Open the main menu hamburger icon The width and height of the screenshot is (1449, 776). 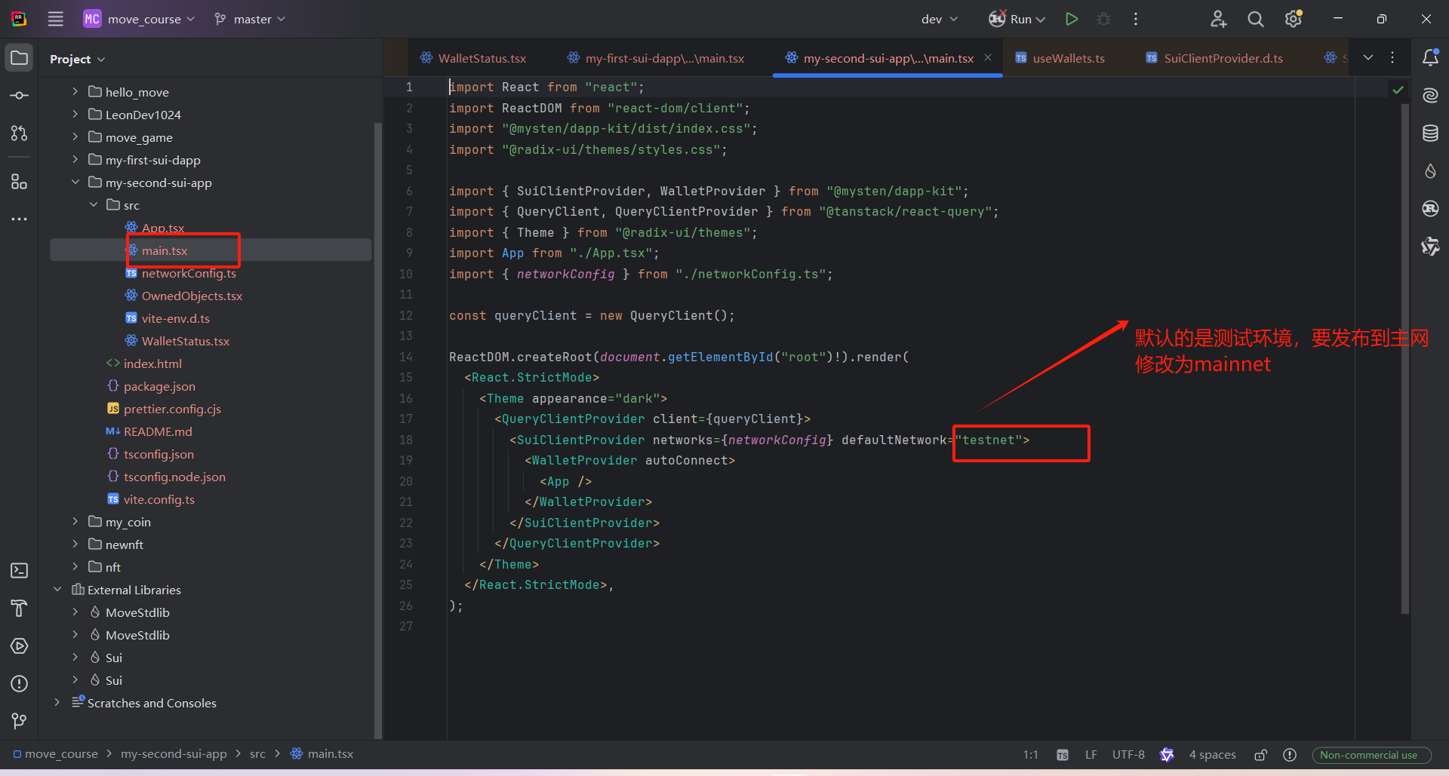point(56,19)
